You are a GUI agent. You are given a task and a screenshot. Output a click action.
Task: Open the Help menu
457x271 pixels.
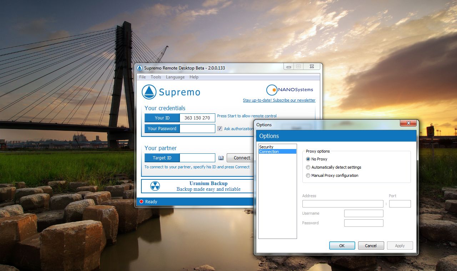tap(194, 77)
